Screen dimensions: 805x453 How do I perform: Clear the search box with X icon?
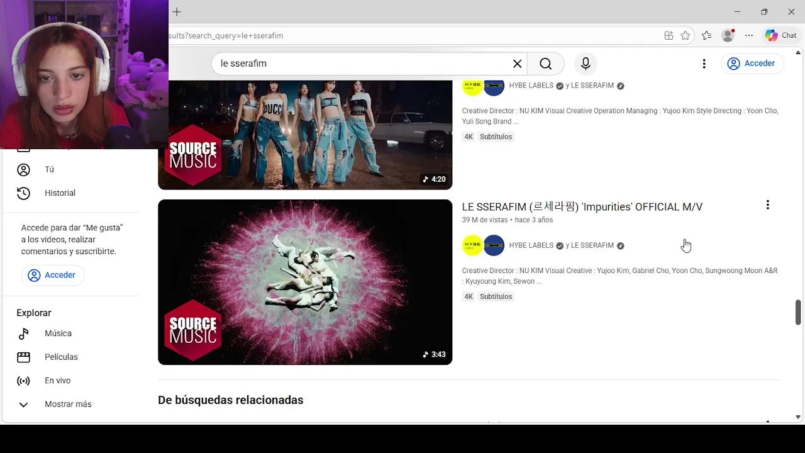517,64
